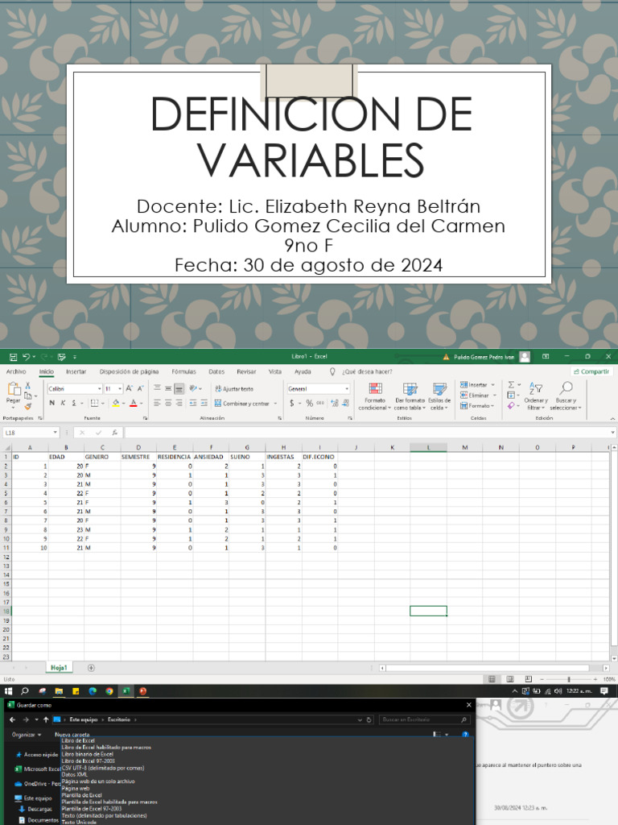Toggle Ajustar texto wrapping
This screenshot has width=618, height=825.
tap(234, 389)
